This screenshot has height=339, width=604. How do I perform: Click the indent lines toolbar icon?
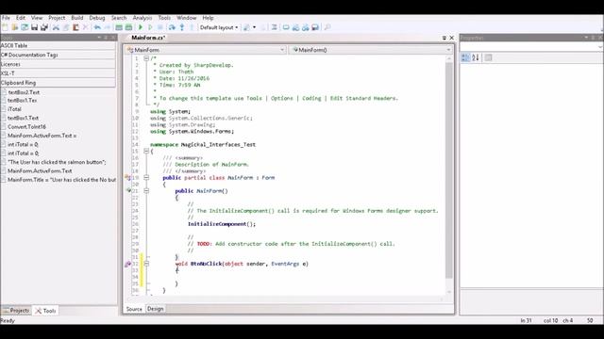[274, 27]
